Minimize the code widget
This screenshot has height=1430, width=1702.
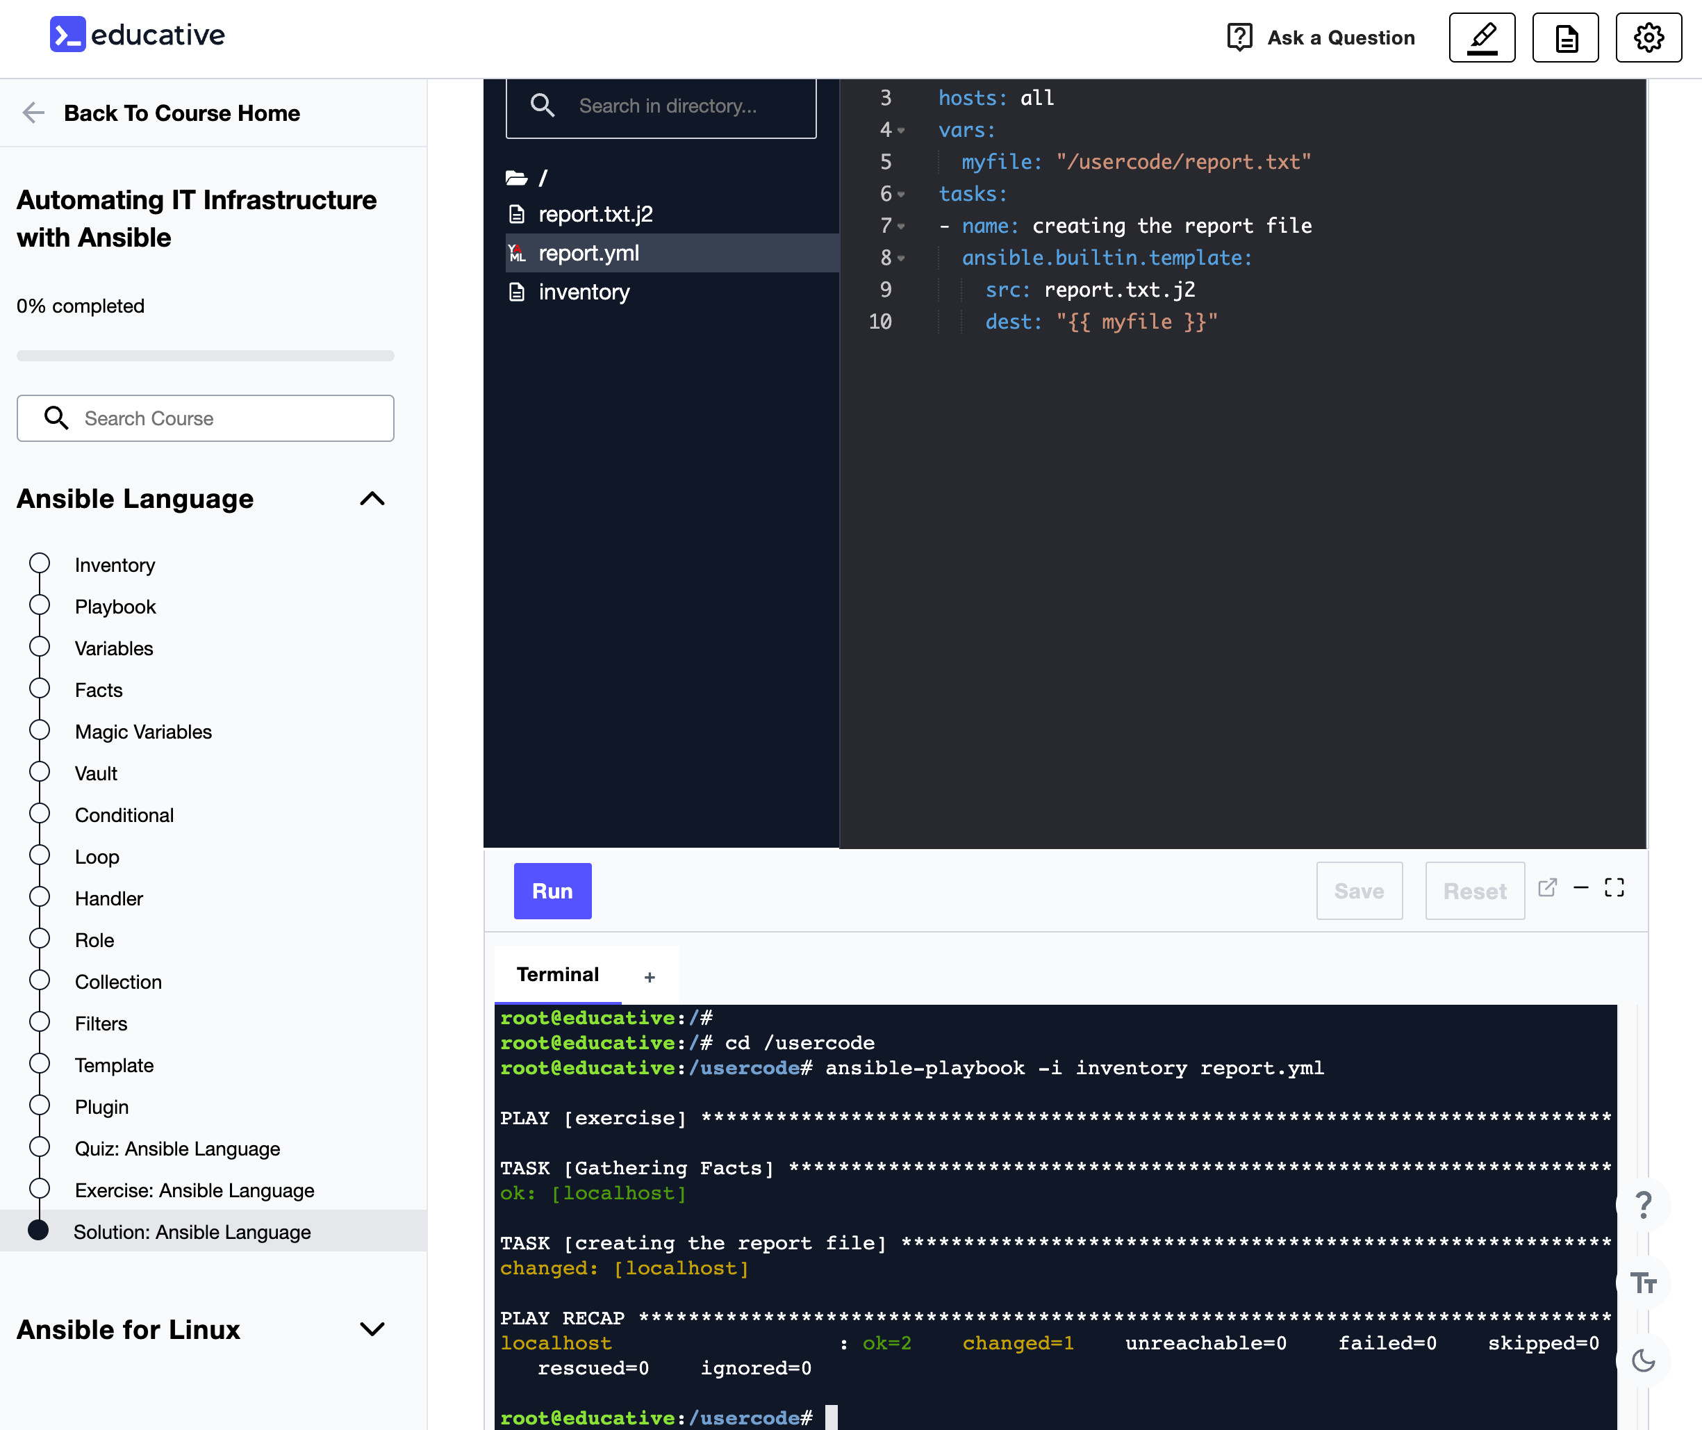pos(1580,888)
